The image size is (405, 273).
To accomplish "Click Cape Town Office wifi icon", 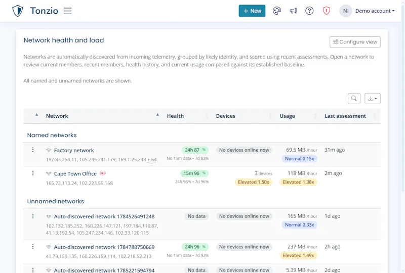I will (49, 173).
